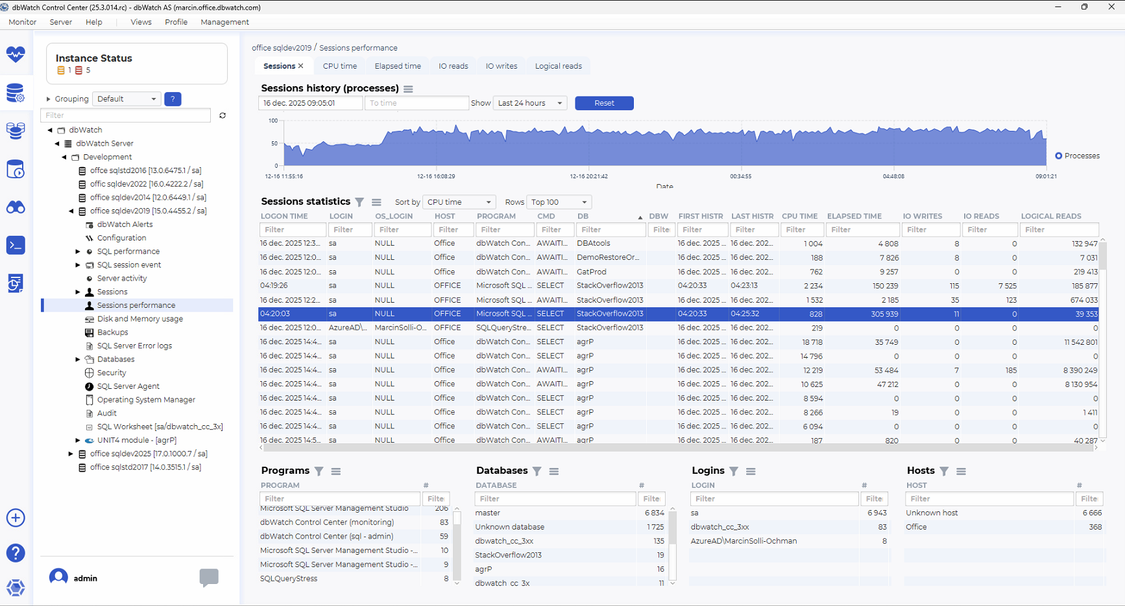The height and width of the screenshot is (606, 1125).
Task: Open the Management menu
Action: (224, 22)
